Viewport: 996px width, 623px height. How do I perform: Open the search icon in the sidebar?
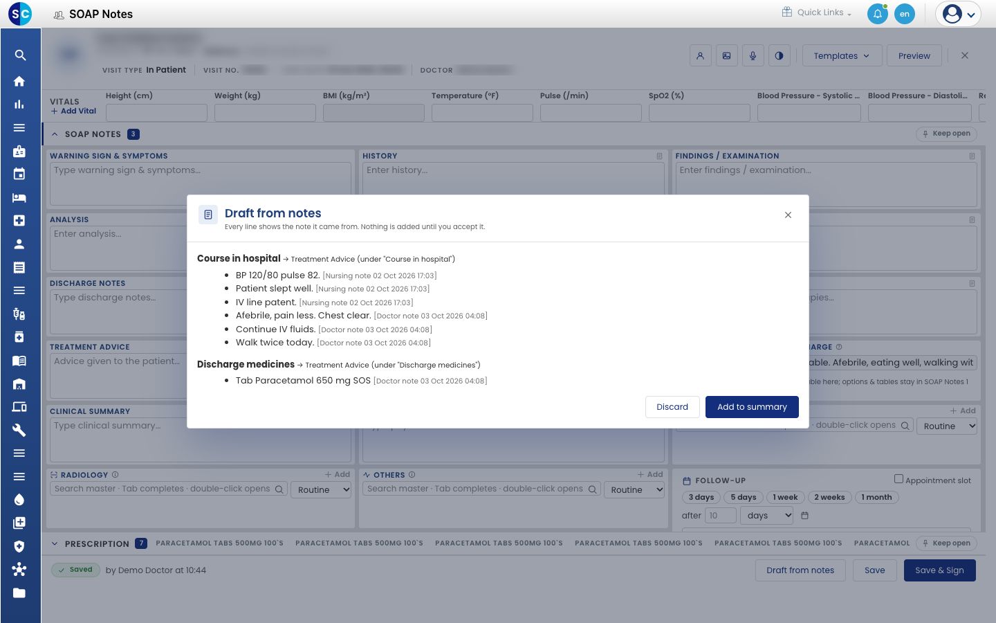pos(20,55)
